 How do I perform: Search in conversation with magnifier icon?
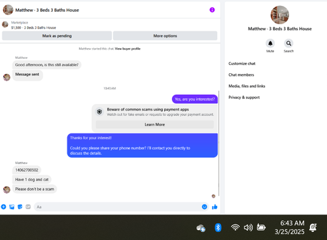[288, 43]
